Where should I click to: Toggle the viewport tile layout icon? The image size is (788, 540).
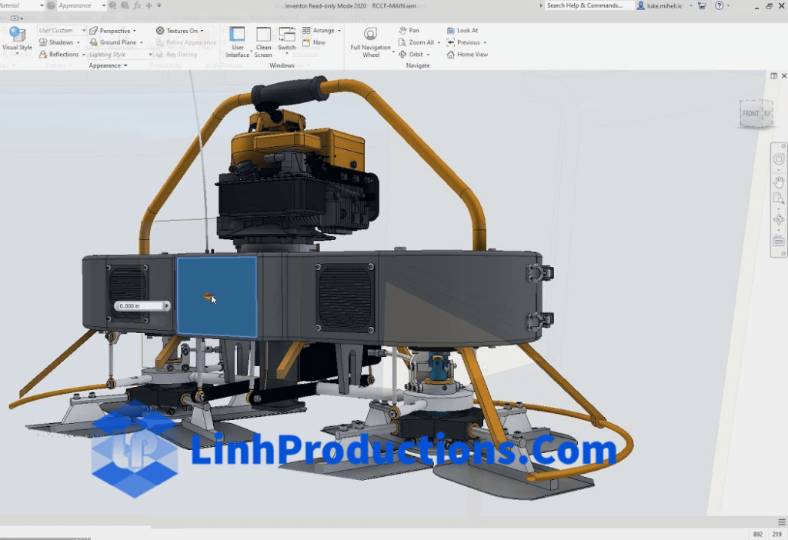click(774, 76)
